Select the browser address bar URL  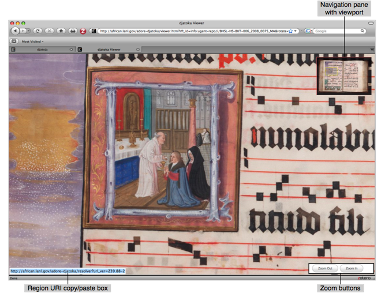pos(194,31)
